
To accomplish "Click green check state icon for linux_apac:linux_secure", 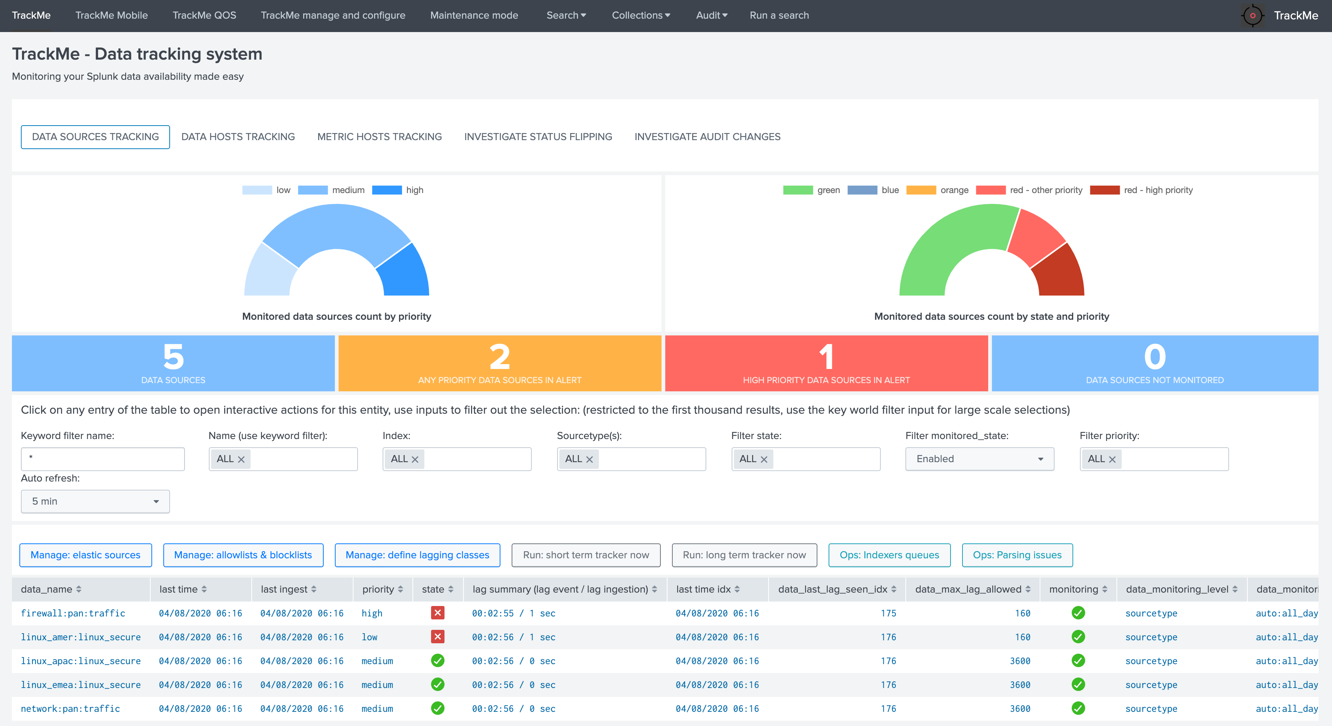I will pos(437,660).
